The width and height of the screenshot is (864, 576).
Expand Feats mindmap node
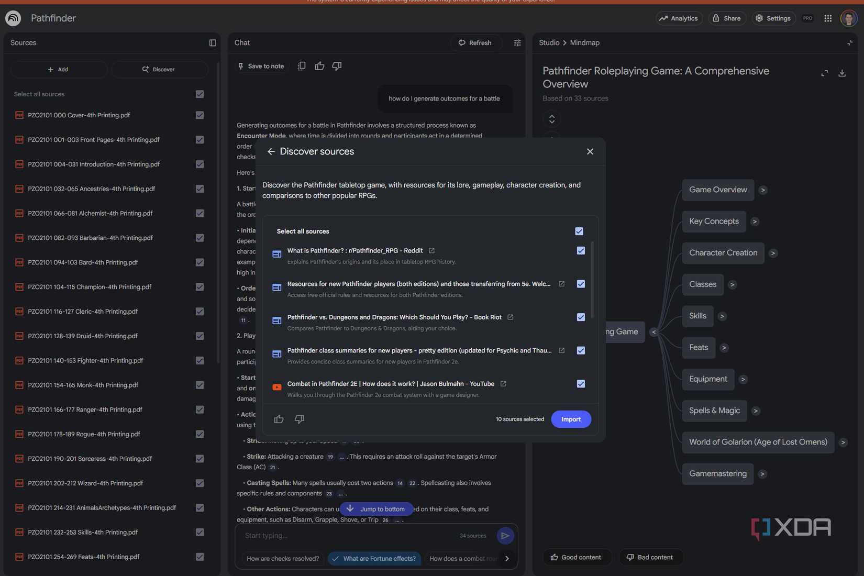pos(724,348)
